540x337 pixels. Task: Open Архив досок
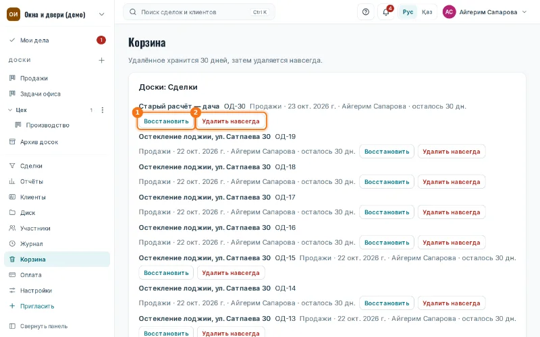point(57,142)
